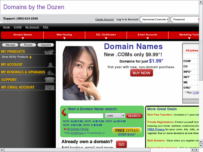Click the Renew button
The image size is (203, 152).
click(x=28, y=45)
